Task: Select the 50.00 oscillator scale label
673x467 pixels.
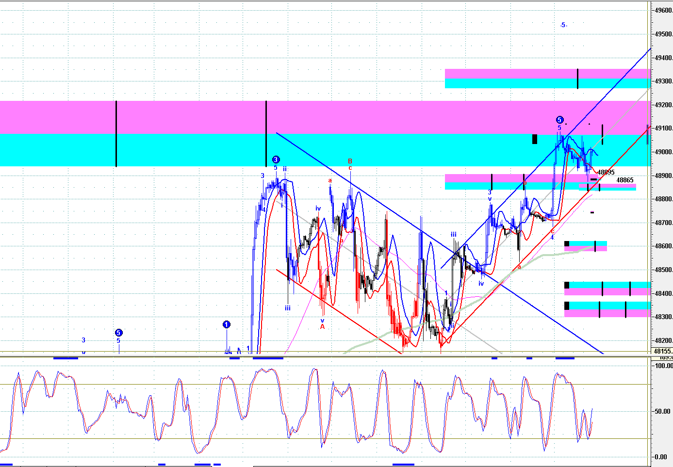Action: [x=664, y=412]
